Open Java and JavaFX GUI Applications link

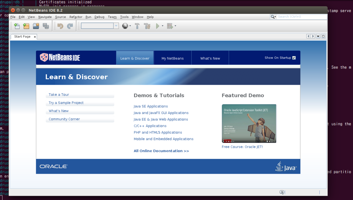coord(161,113)
